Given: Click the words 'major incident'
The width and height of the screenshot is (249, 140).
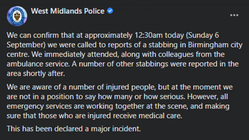Looking at the screenshot, I should [116, 129].
